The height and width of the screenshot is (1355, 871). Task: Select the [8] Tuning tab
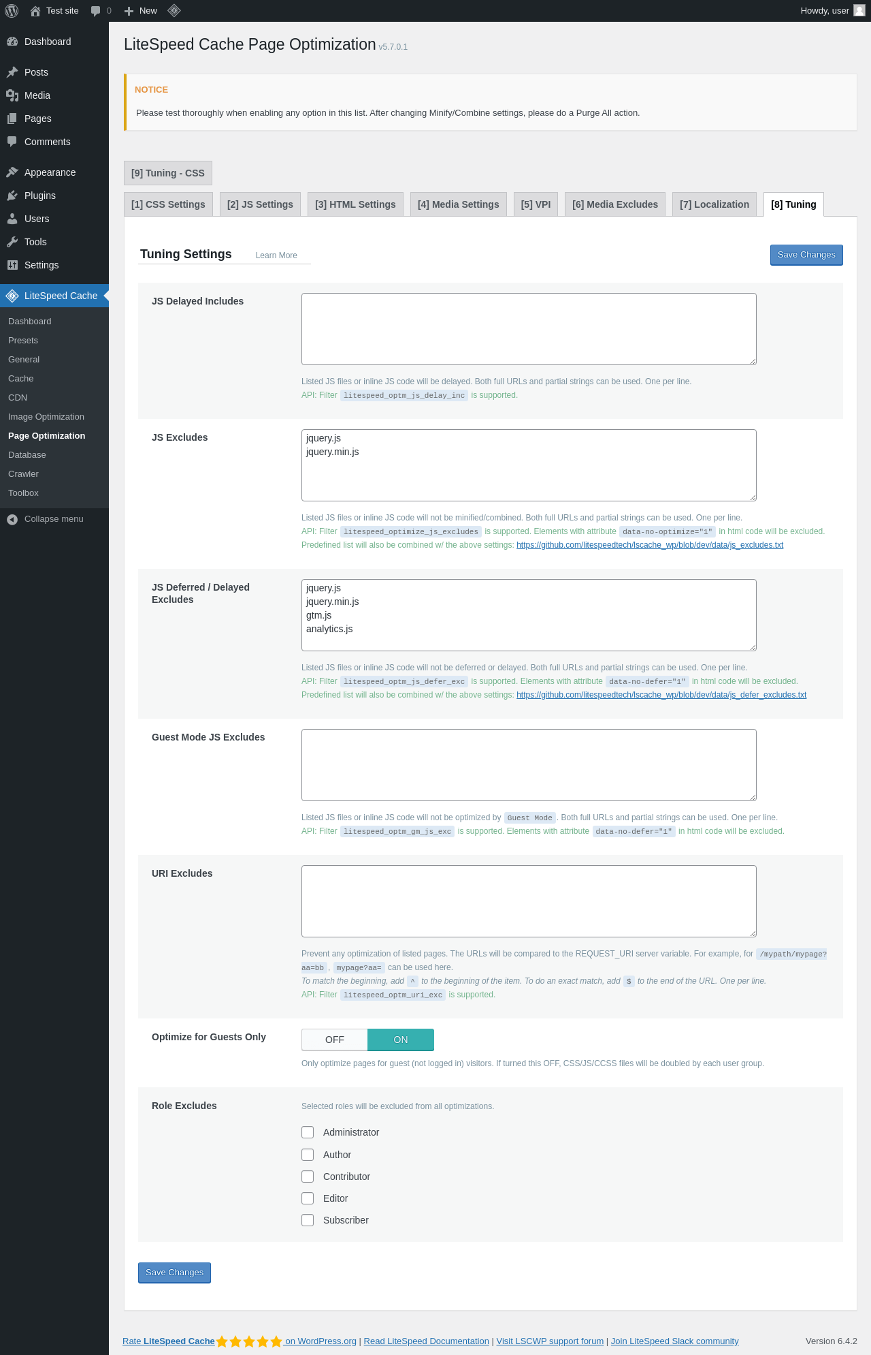(793, 204)
